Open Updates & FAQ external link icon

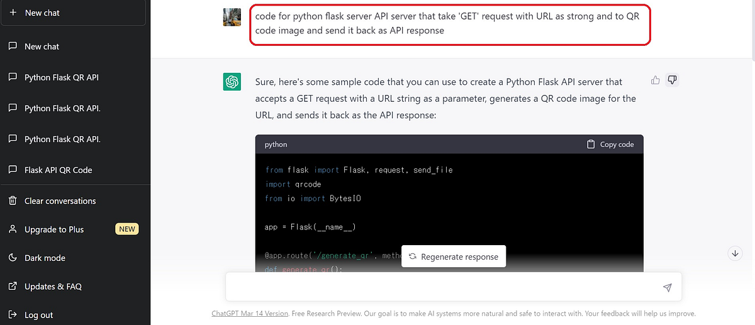point(13,286)
